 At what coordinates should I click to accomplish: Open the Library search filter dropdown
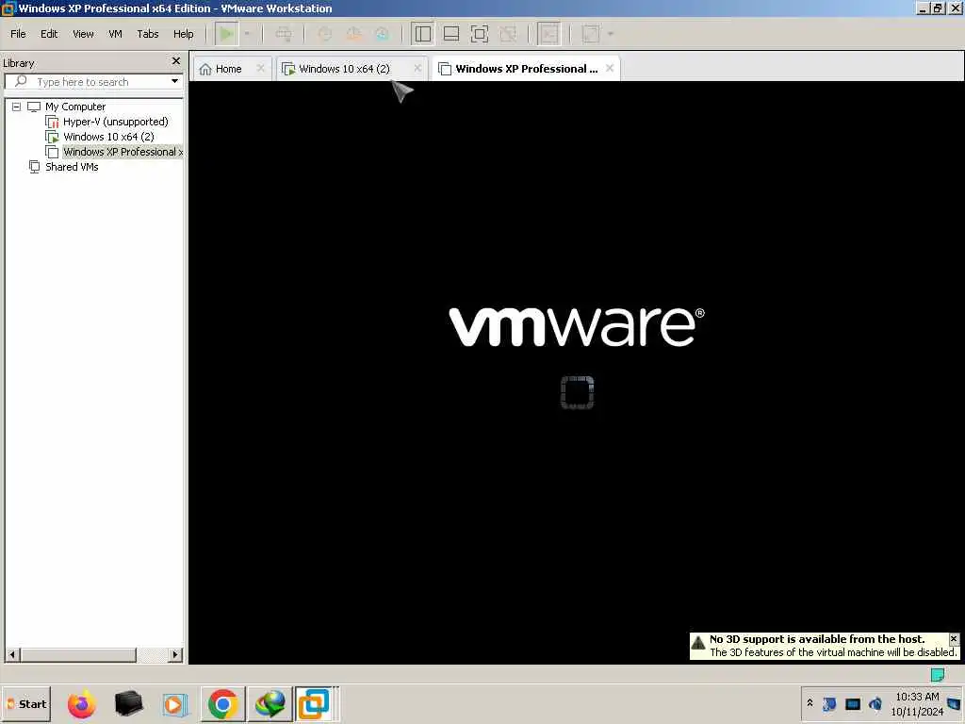[174, 81]
